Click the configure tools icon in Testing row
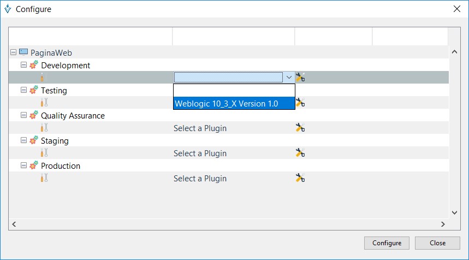 click(300, 102)
